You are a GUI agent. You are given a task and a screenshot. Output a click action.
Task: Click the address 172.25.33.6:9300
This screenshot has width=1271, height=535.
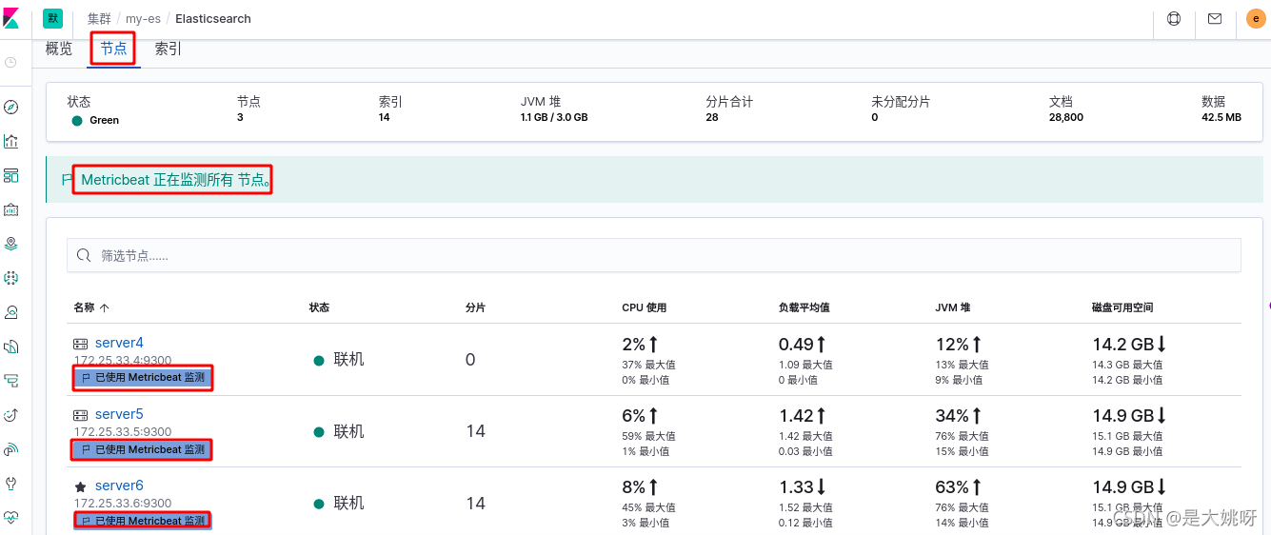pyautogui.click(x=123, y=503)
